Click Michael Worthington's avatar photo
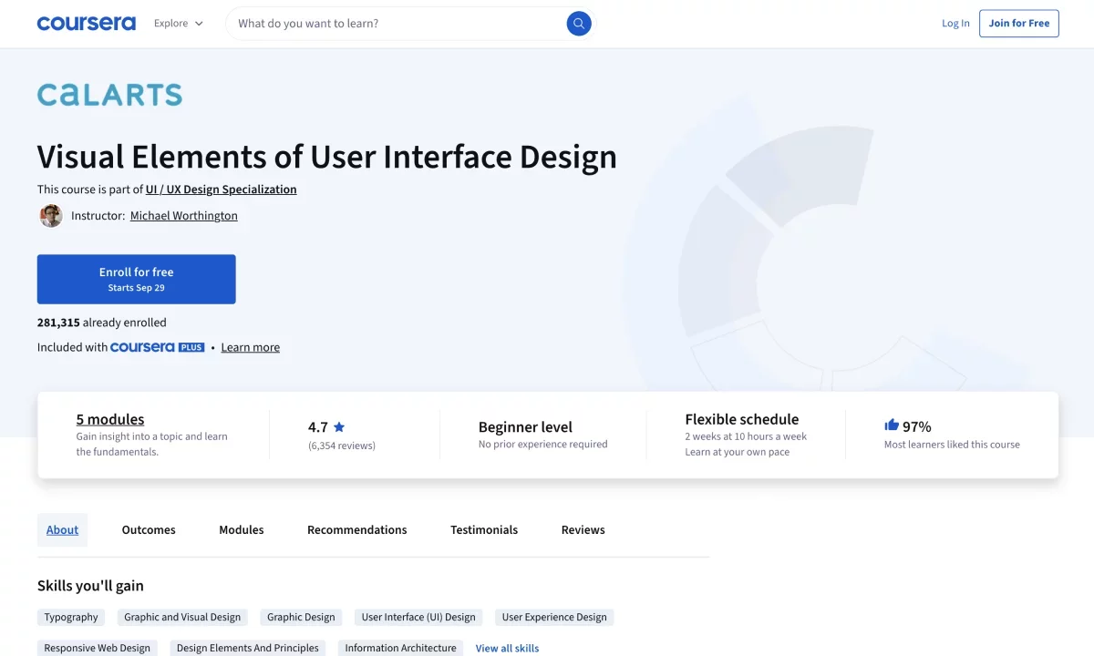The height and width of the screenshot is (656, 1094). pyautogui.click(x=51, y=216)
